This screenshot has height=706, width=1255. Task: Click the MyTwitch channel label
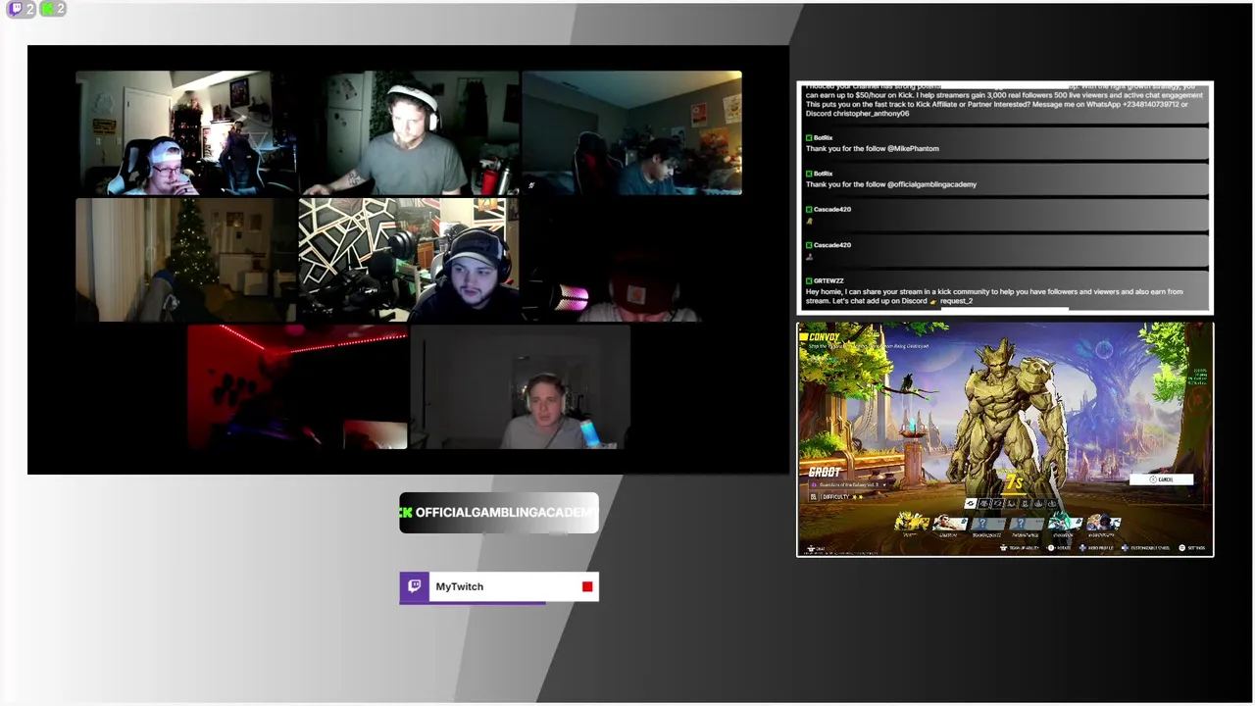pyautogui.click(x=499, y=586)
